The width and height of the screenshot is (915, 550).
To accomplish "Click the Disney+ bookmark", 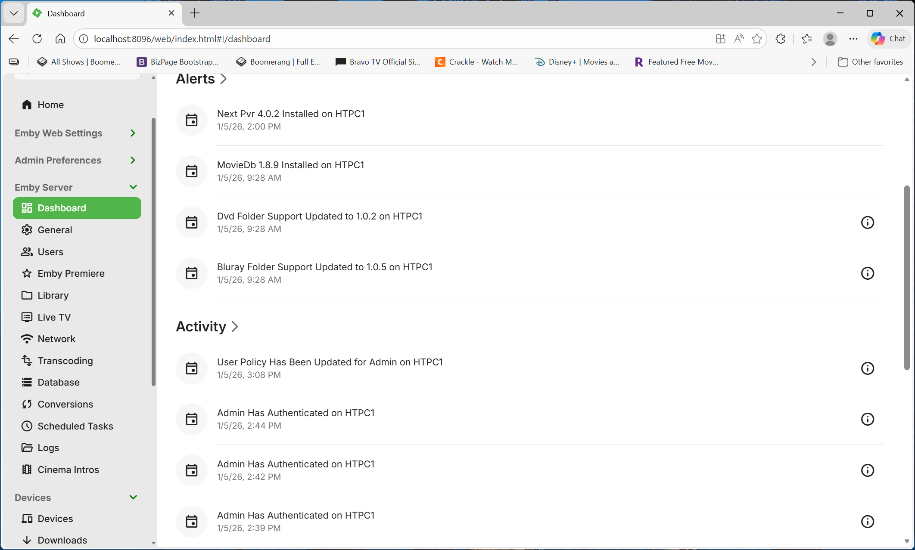I will click(x=577, y=62).
